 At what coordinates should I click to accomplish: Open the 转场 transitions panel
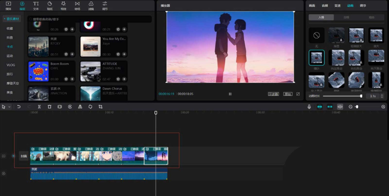pos(77,5)
